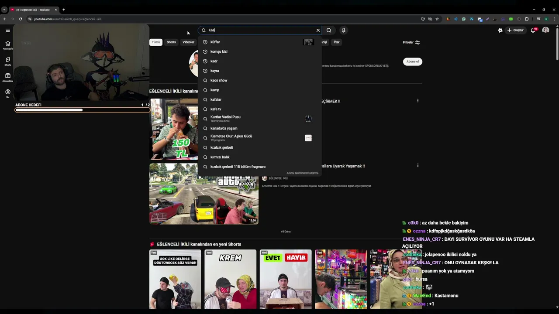Image resolution: width=559 pixels, height=314 pixels.
Task: Open the first video's three-dot menu
Action: point(418,101)
